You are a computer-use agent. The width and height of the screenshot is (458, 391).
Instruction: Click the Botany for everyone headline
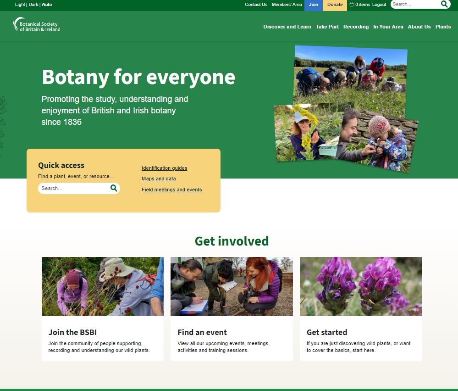[x=138, y=77]
